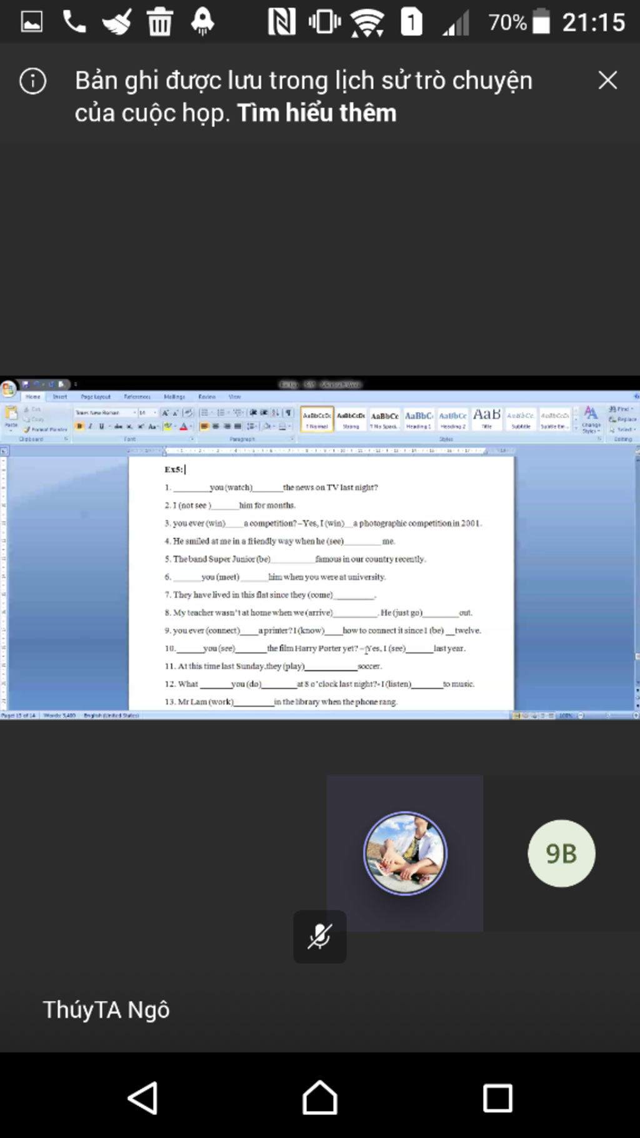Tap the Android Recents square button
Screen dimensions: 640x1138
(x=497, y=1098)
